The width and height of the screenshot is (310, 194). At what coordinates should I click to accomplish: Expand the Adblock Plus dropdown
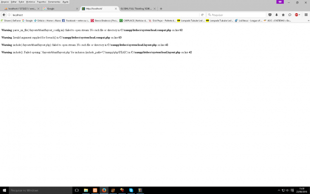[300, 15]
